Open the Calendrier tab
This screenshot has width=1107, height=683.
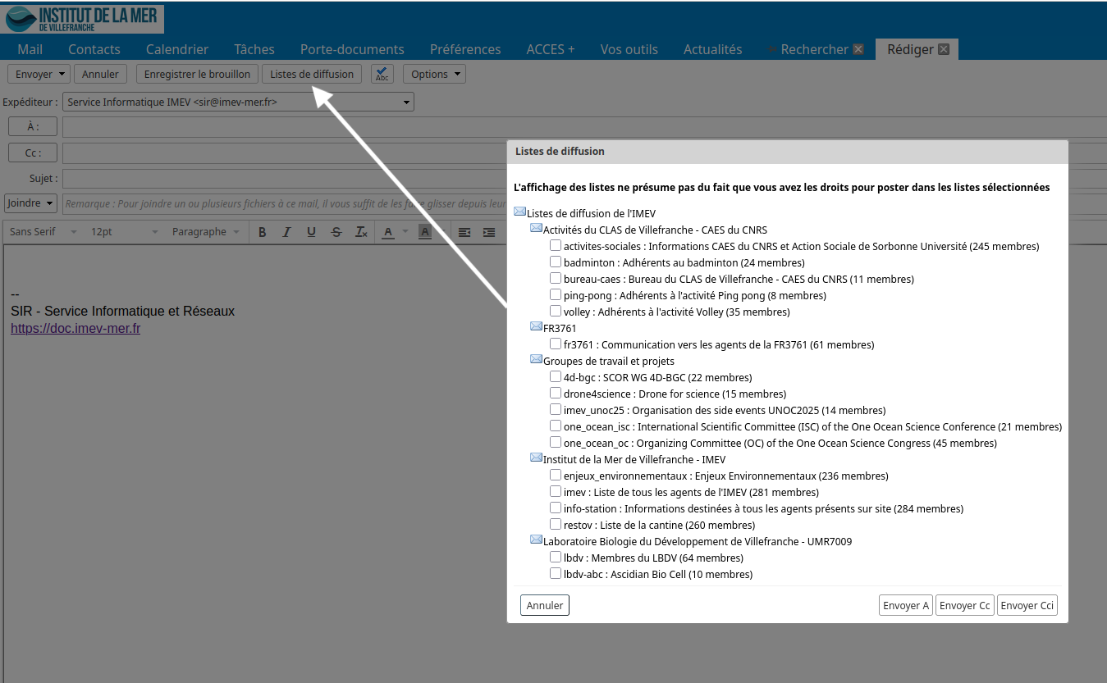(177, 49)
